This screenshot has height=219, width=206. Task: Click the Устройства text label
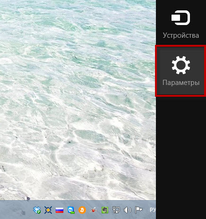(x=181, y=35)
